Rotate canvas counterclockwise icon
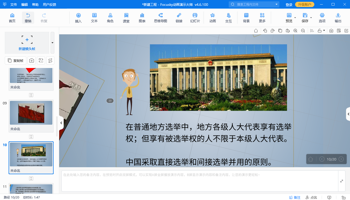Viewport: 350px width, 200px height. pos(265,31)
